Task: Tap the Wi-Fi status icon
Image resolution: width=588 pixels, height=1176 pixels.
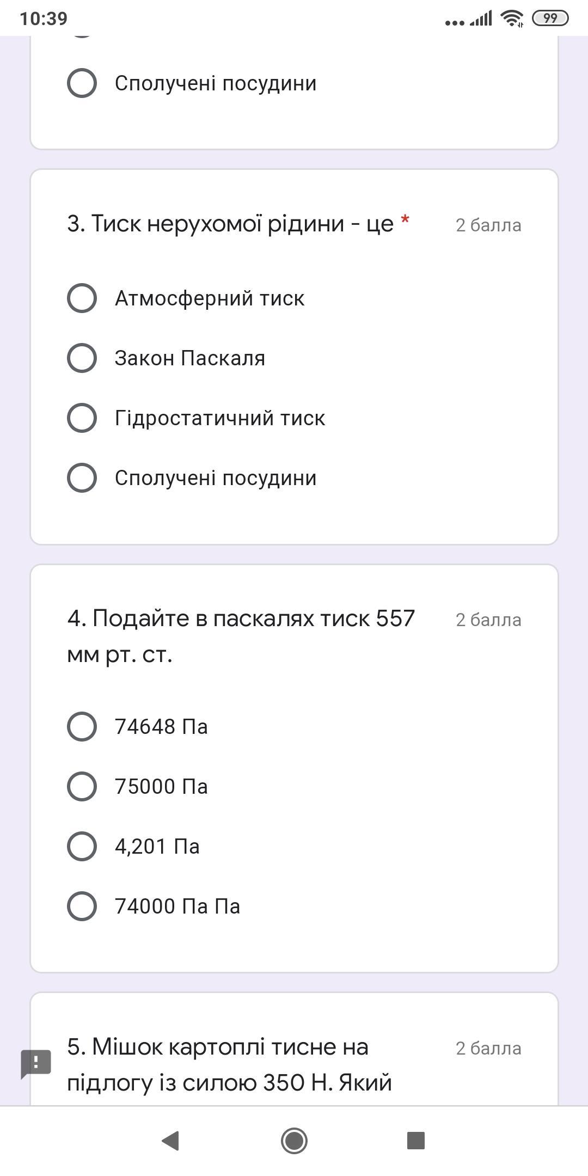Action: click(512, 19)
